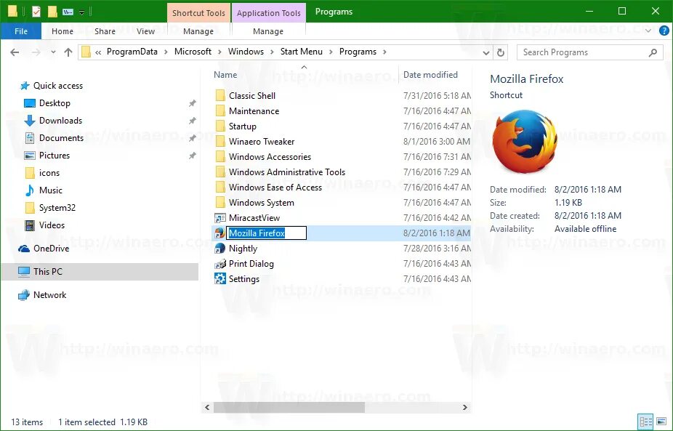Select OneDrive in the navigation pane
Viewport: 673px width, 431px height.
point(51,248)
